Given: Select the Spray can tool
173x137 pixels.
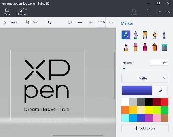Looking at the screenshot, I should (x=155, y=47).
